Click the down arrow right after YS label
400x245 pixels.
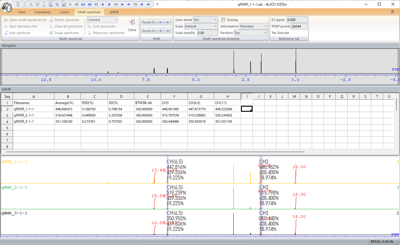point(142,4)
